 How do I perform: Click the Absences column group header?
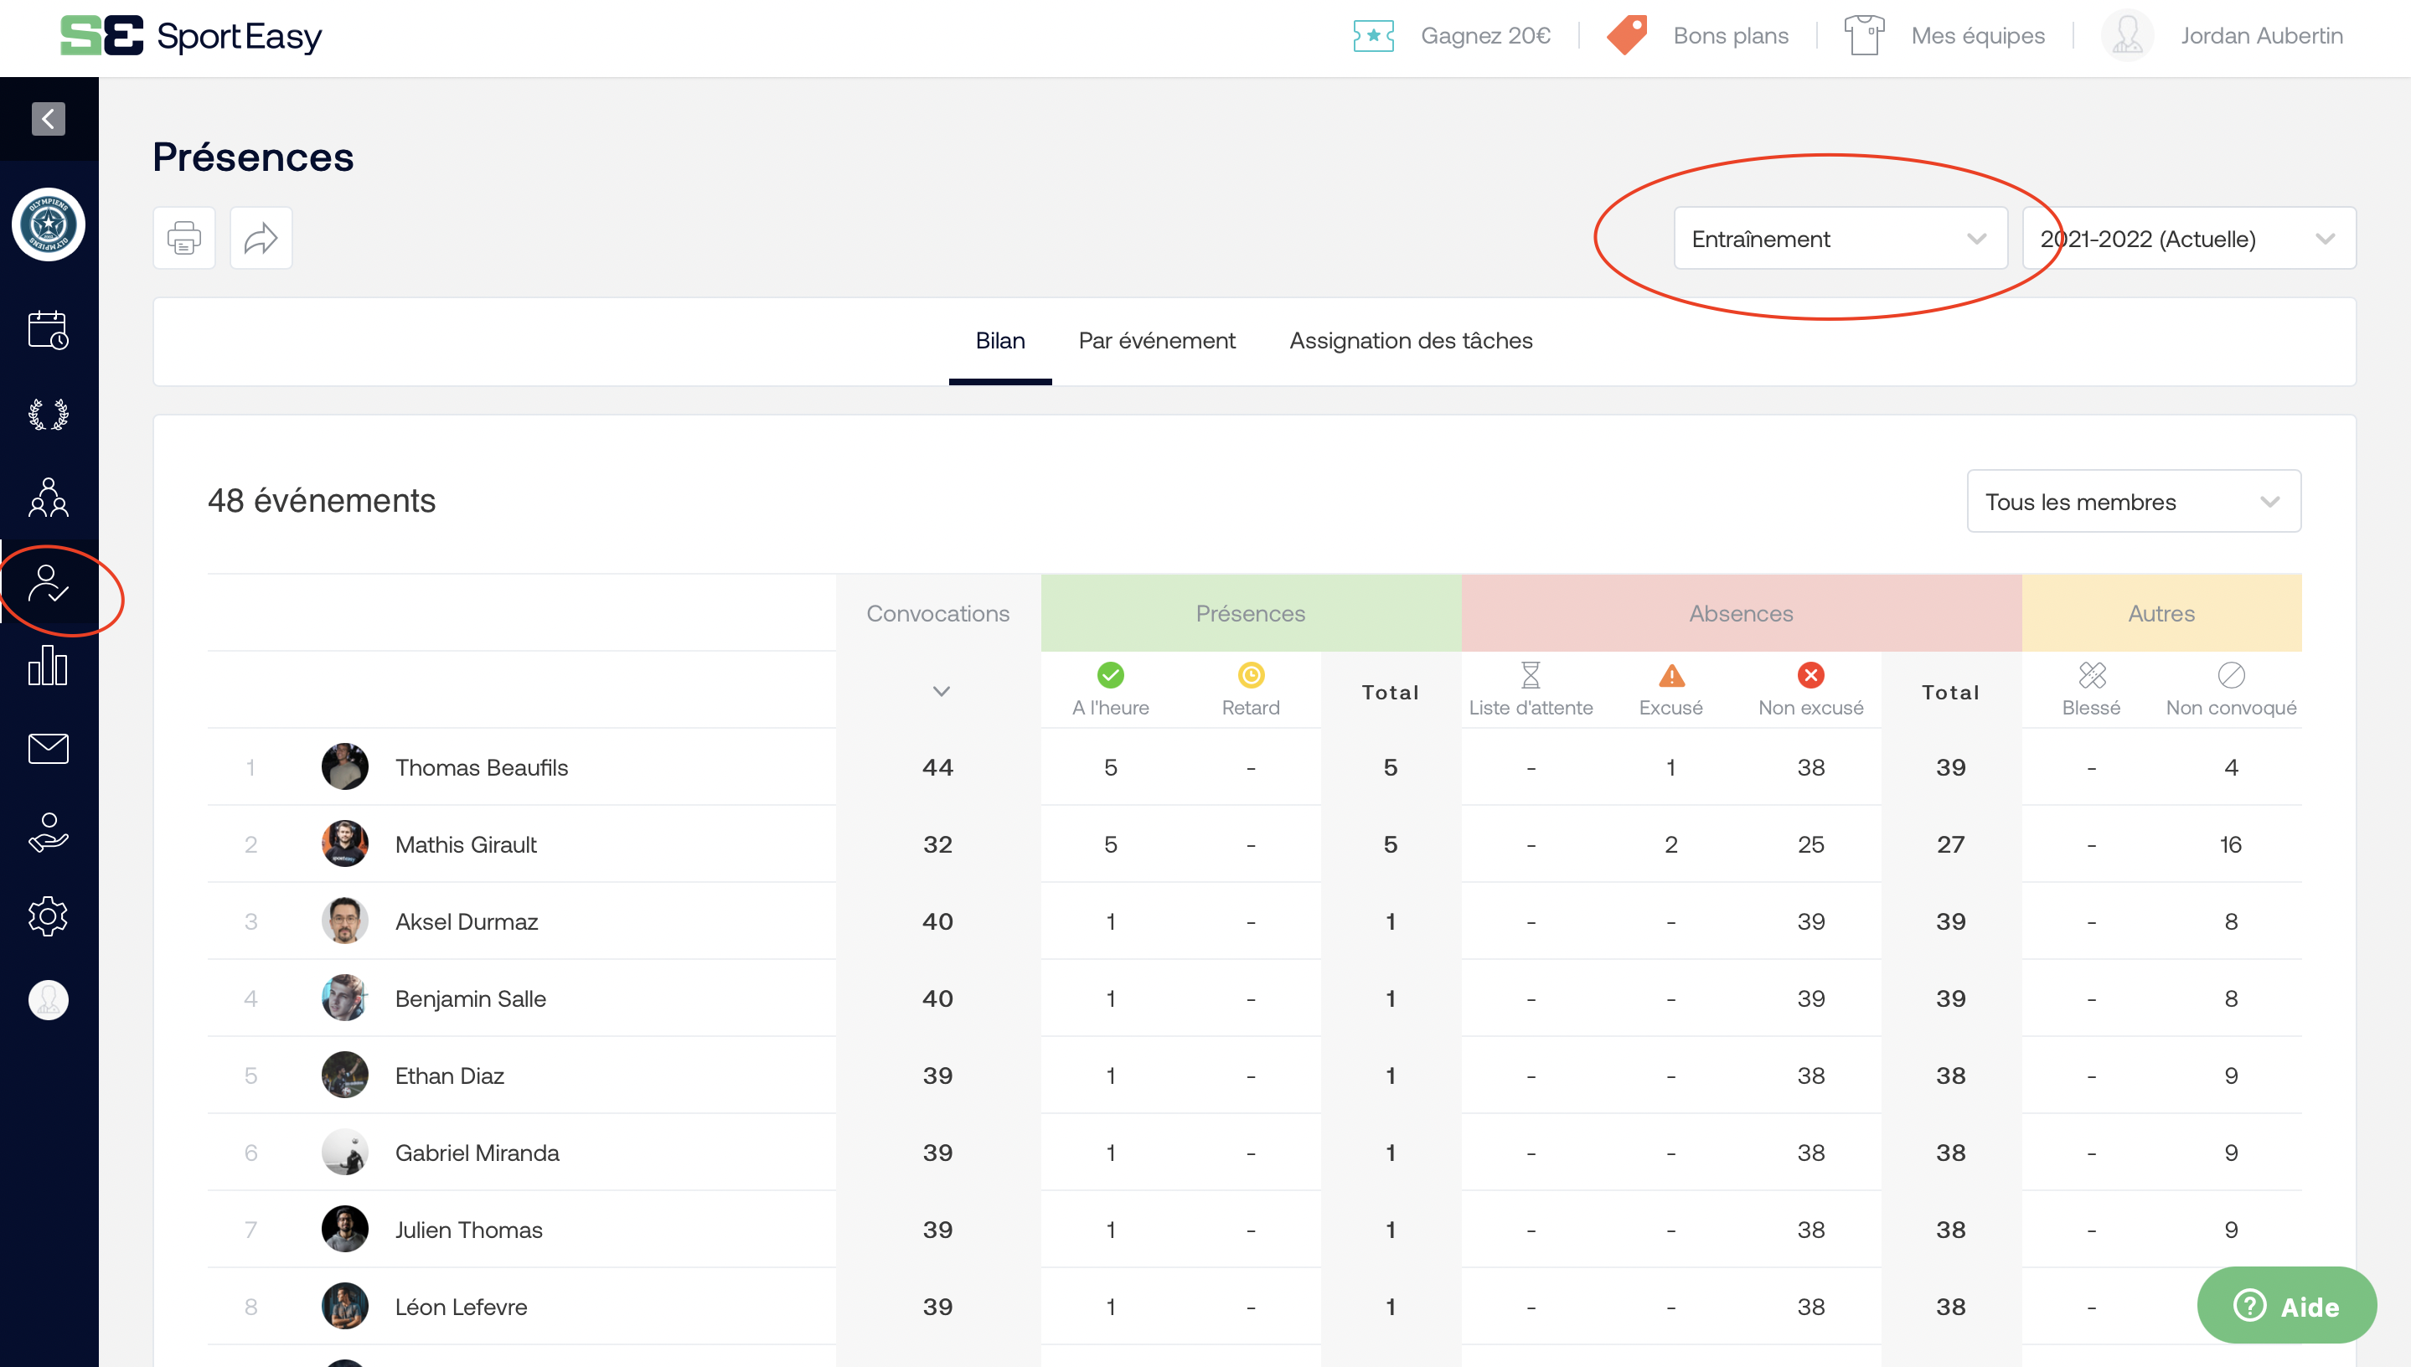coord(1742,613)
